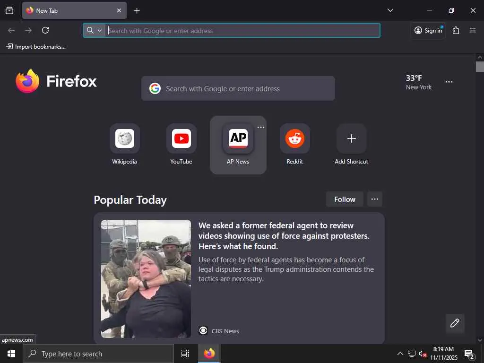Import bookmarks from the bookmarks toolbar

(x=36, y=47)
